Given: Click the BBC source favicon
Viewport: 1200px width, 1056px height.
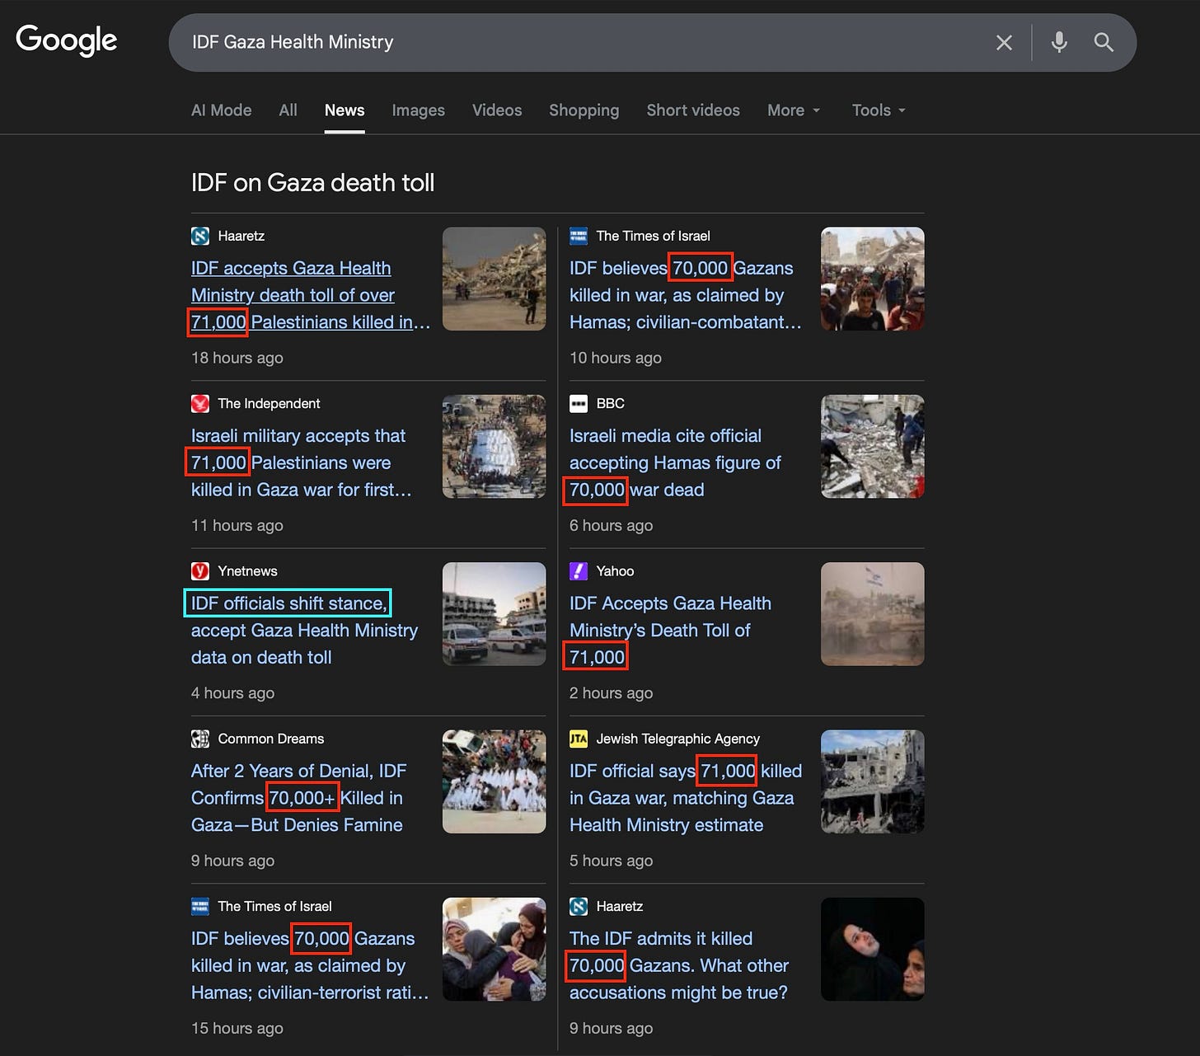Looking at the screenshot, I should click(x=579, y=403).
